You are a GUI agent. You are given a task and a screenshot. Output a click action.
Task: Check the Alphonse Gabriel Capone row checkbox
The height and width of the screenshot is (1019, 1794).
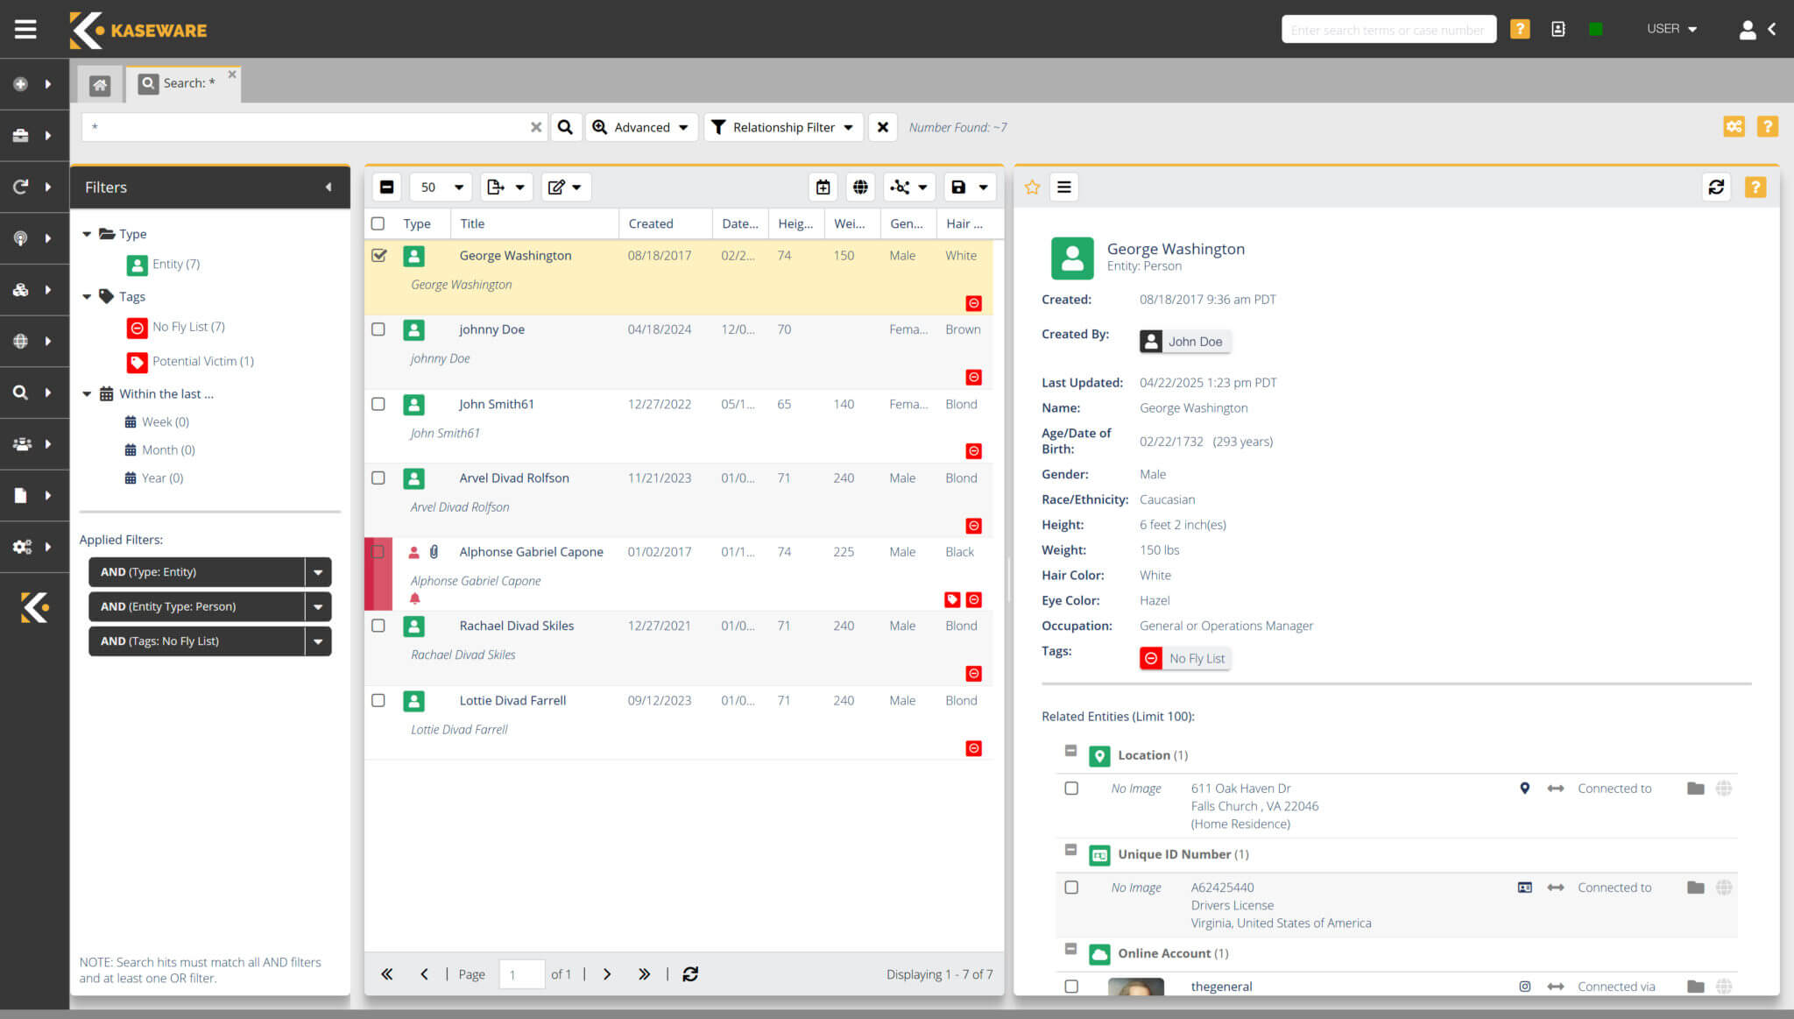(378, 552)
